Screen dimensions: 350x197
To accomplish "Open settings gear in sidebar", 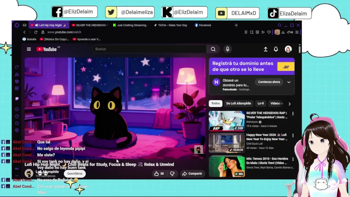I will tap(17, 131).
